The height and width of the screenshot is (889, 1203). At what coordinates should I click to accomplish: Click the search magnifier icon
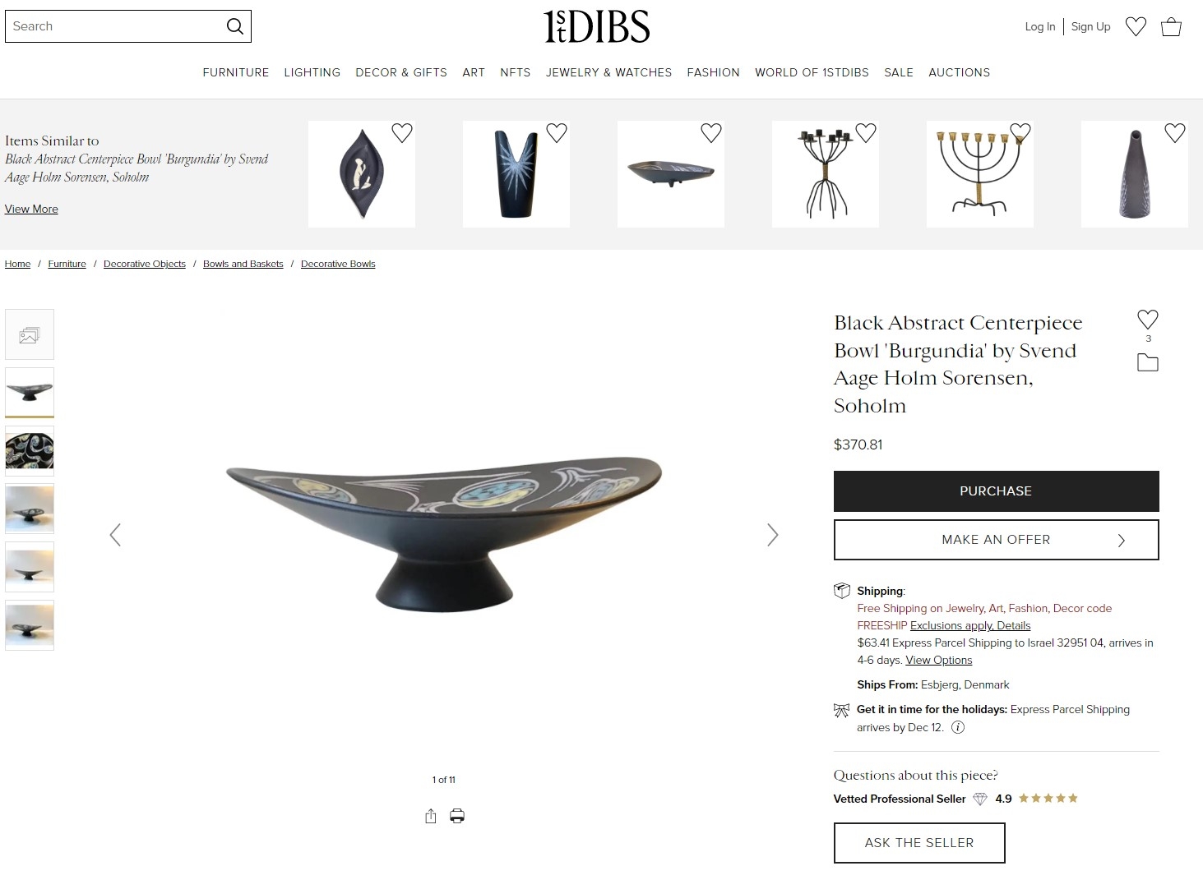click(x=234, y=26)
